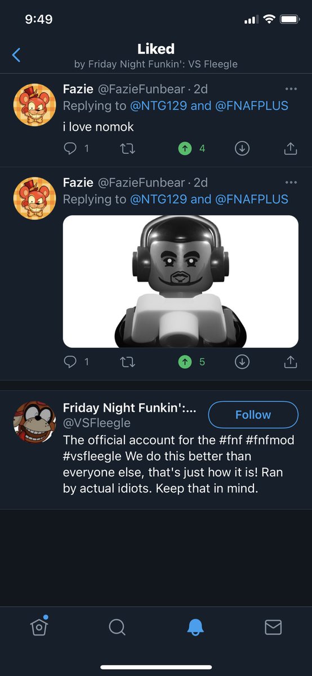This screenshot has width=312, height=676.
Task: Open reply on the 'i love nomok' tweet
Action: (x=70, y=149)
